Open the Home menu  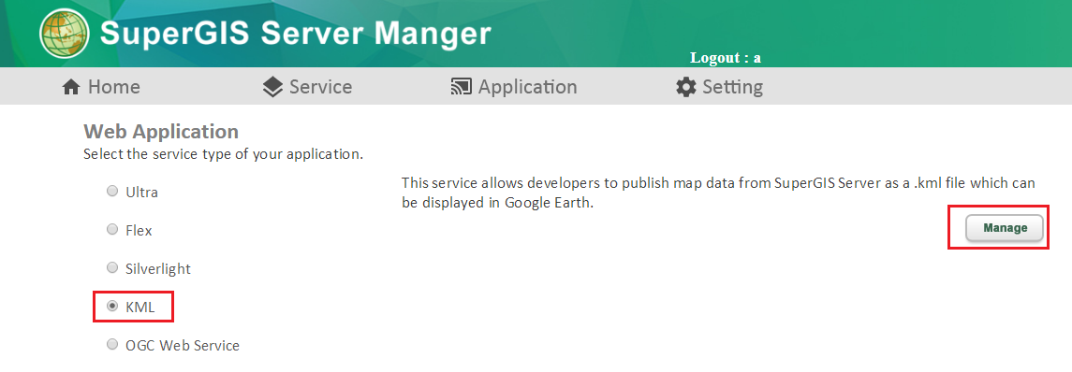101,87
